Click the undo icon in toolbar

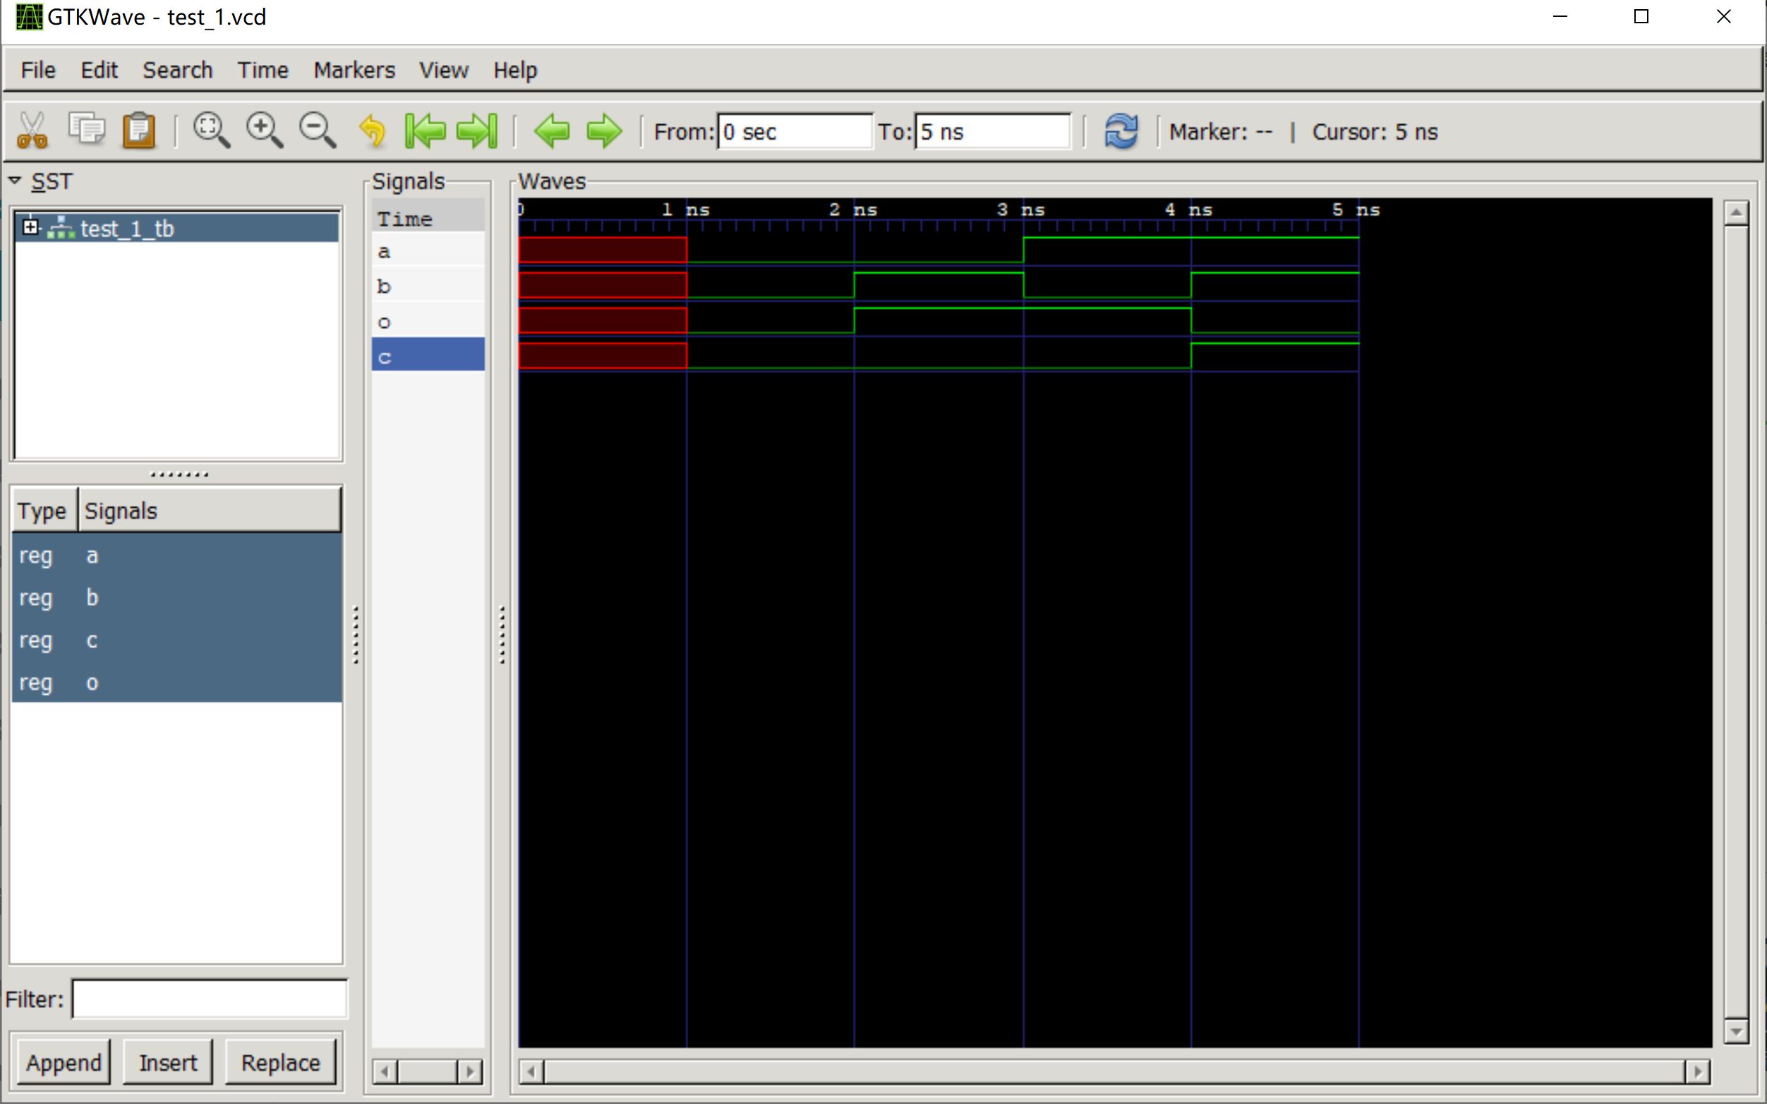pyautogui.click(x=374, y=131)
